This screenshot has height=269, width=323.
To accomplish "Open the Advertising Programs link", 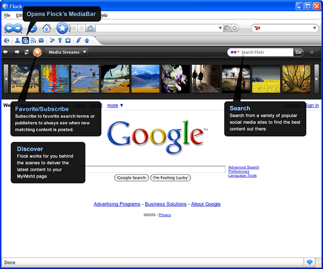I will point(117,204).
